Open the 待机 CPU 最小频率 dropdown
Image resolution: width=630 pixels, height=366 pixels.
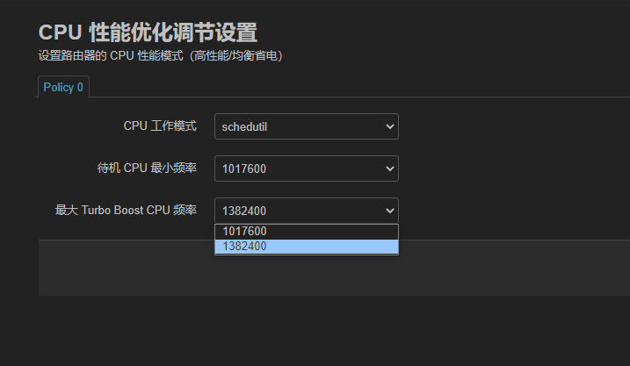(x=307, y=169)
